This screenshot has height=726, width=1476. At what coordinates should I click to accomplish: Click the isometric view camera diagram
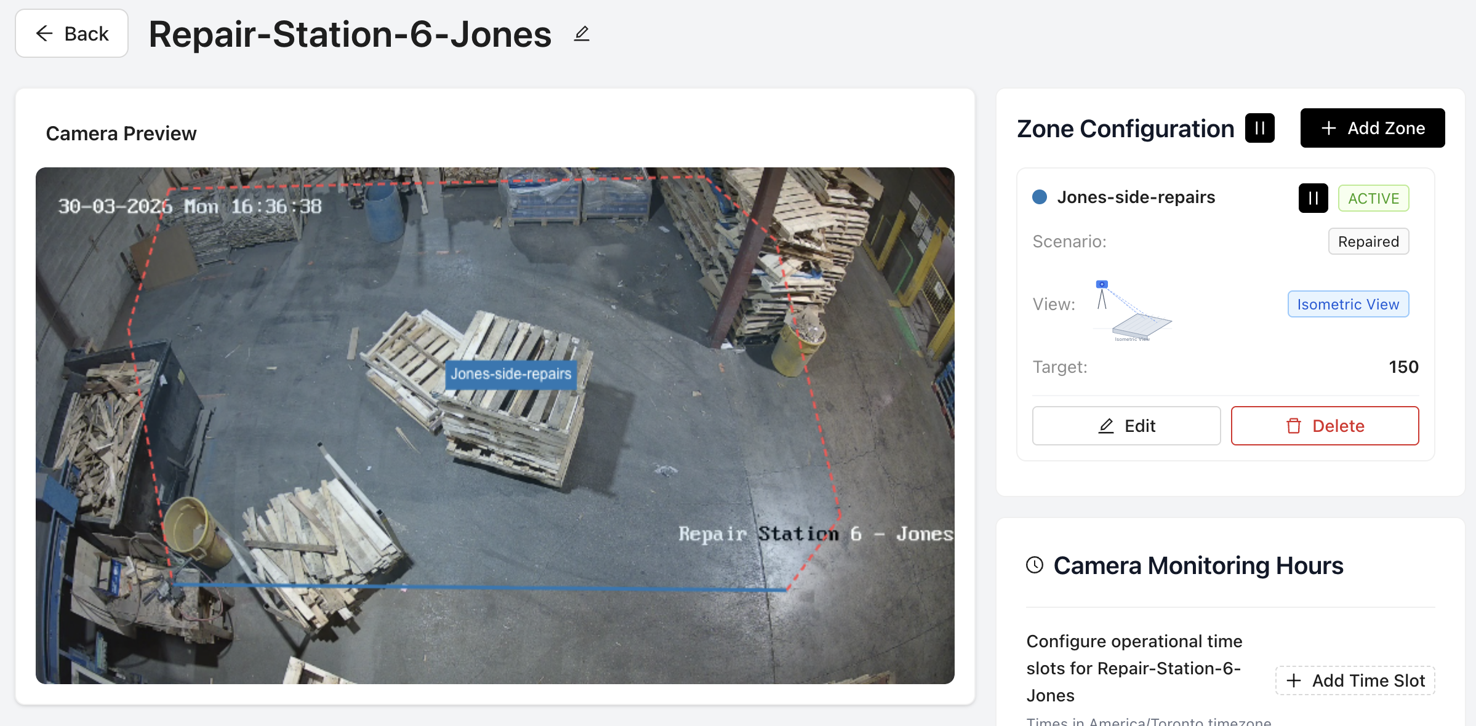pos(1132,309)
